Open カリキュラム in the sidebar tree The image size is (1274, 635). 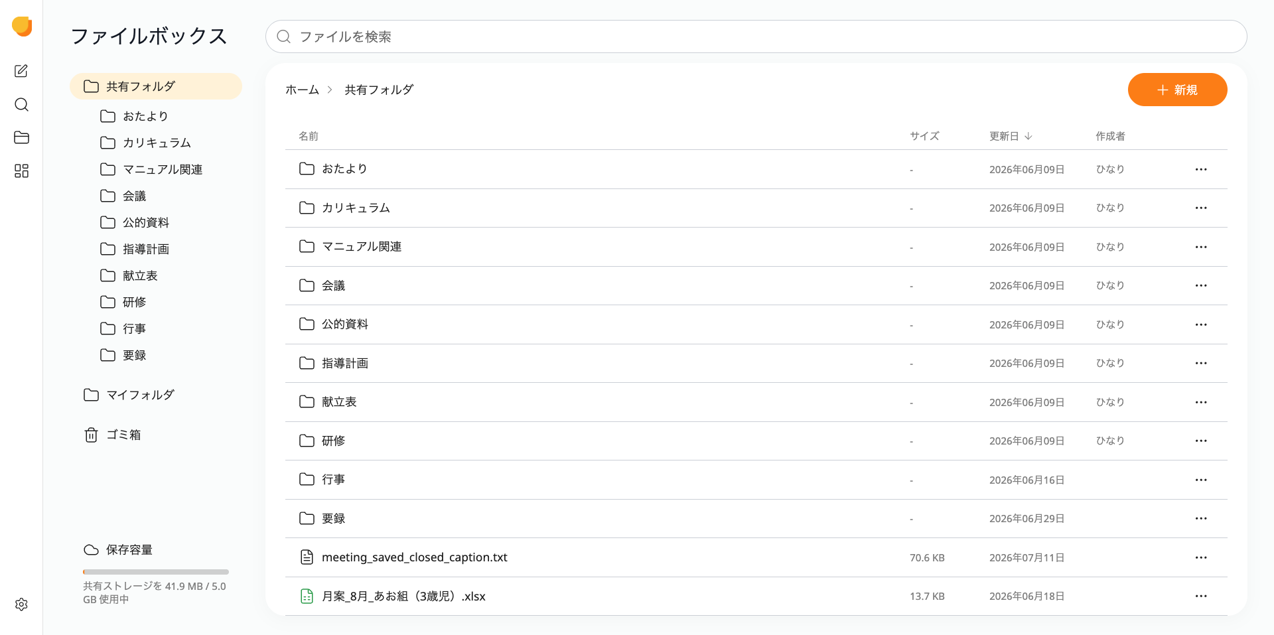157,143
